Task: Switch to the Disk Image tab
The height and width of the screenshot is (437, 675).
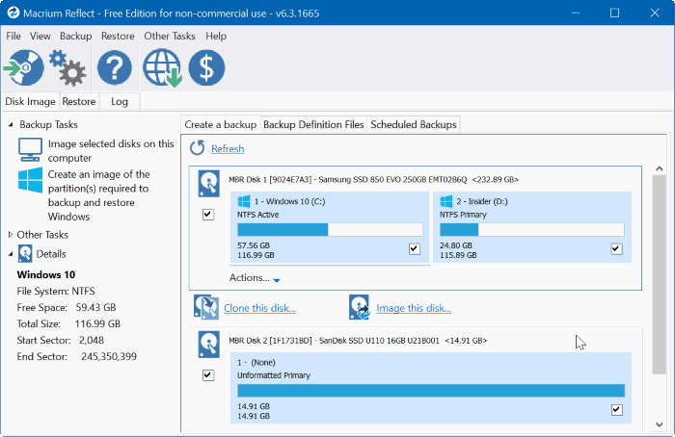Action: click(x=30, y=101)
